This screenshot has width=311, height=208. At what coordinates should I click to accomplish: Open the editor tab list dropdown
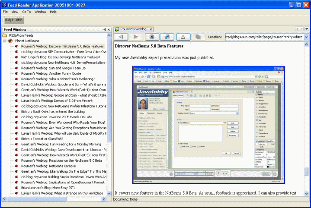pyautogui.click(x=307, y=29)
